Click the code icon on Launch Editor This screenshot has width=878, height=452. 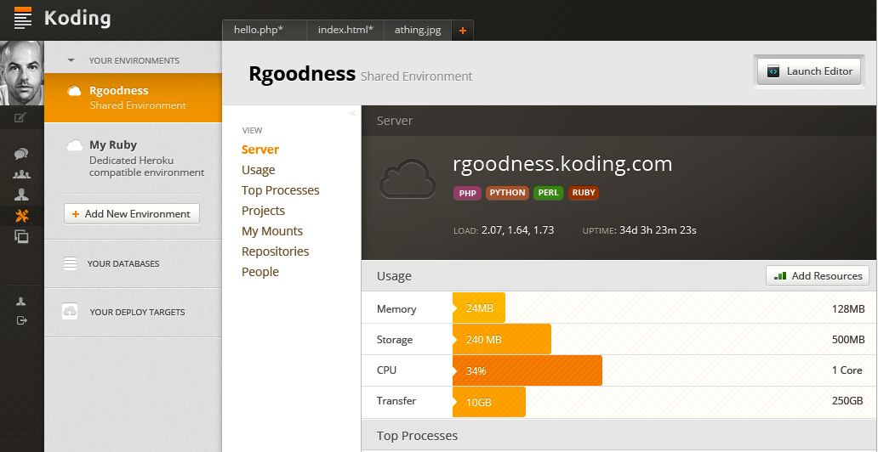773,71
